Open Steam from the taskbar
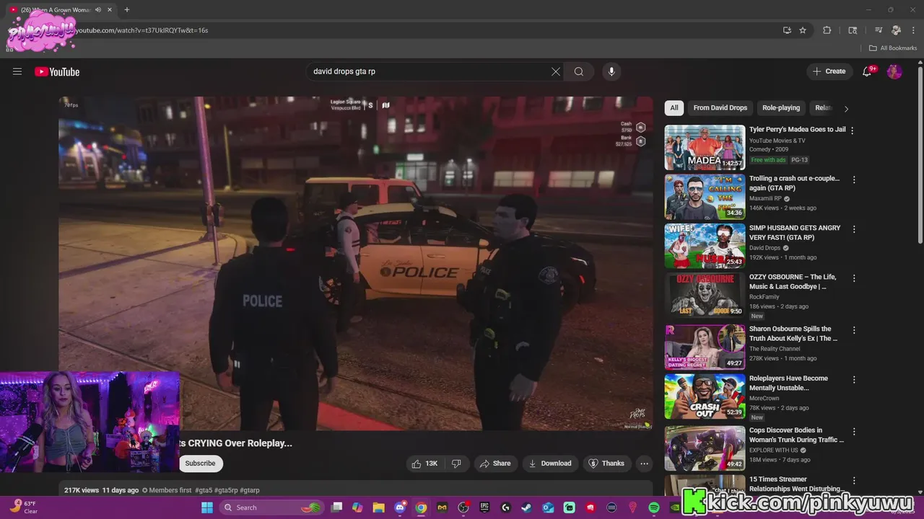 [x=527, y=507]
